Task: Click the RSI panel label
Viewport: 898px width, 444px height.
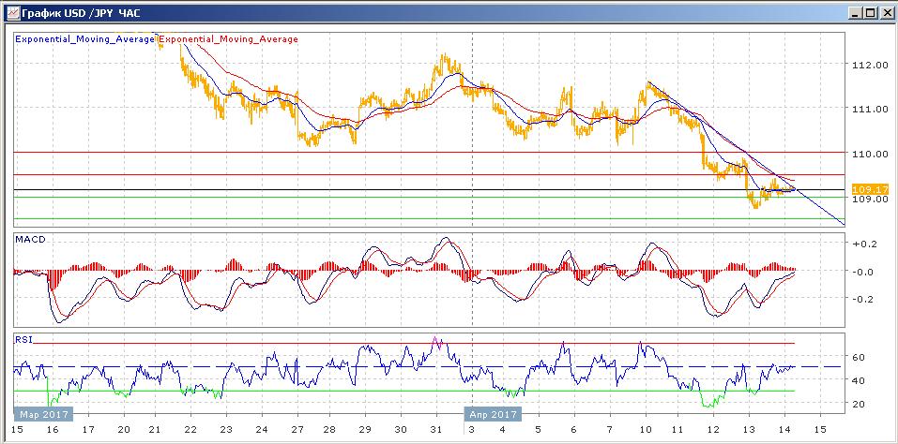Action: point(24,339)
